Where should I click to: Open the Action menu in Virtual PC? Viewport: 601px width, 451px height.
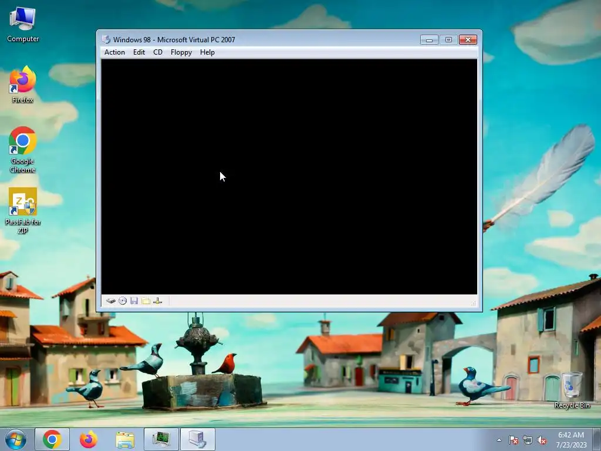114,52
